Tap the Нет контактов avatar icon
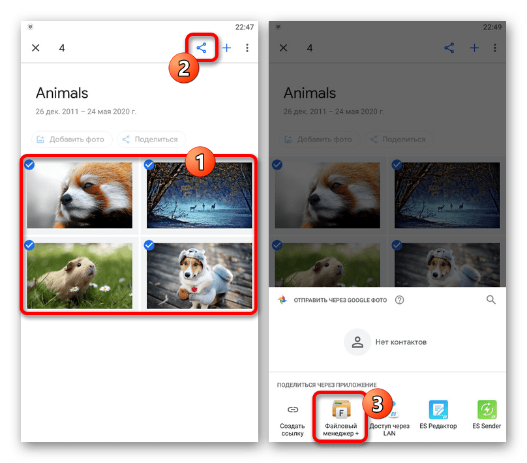527x463 pixels. click(357, 342)
